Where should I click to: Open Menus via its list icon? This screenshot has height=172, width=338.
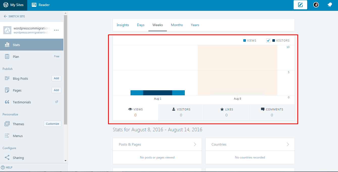coord(7,136)
